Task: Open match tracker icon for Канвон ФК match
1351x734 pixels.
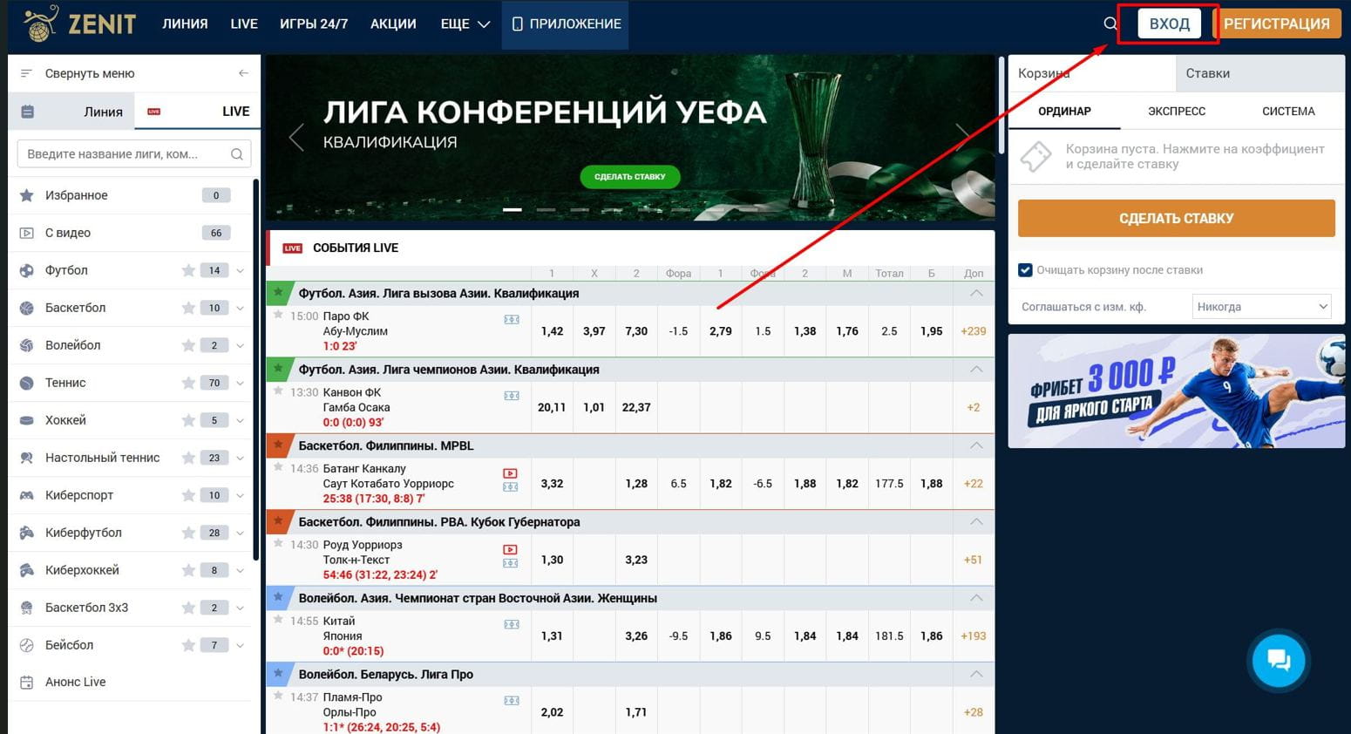Action: pos(512,396)
